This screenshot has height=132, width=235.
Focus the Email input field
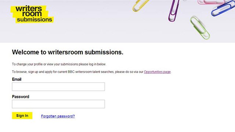pyautogui.click(x=58, y=87)
